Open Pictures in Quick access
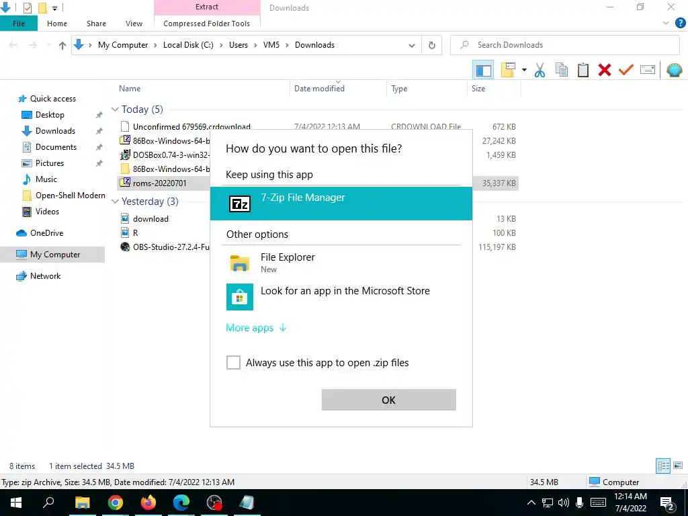The image size is (688, 516). click(x=50, y=163)
